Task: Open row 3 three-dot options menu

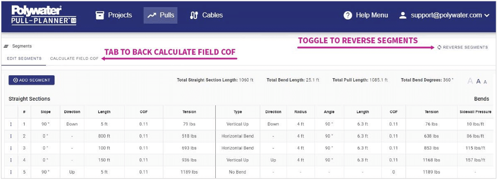Action: point(11,148)
